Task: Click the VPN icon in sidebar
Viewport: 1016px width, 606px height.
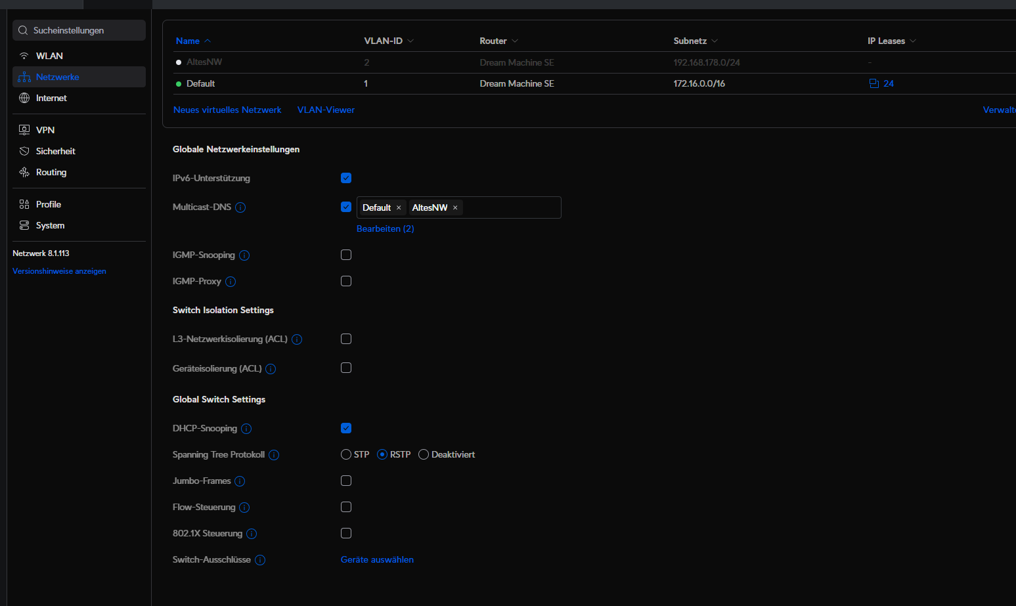Action: pyautogui.click(x=24, y=130)
